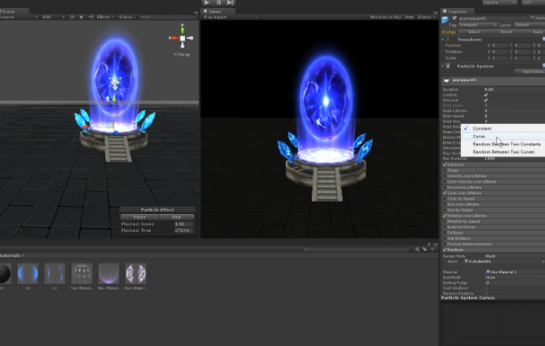The height and width of the screenshot is (346, 545).
Task: Click the game object cube icon in Inspector
Action: pos(445,21)
